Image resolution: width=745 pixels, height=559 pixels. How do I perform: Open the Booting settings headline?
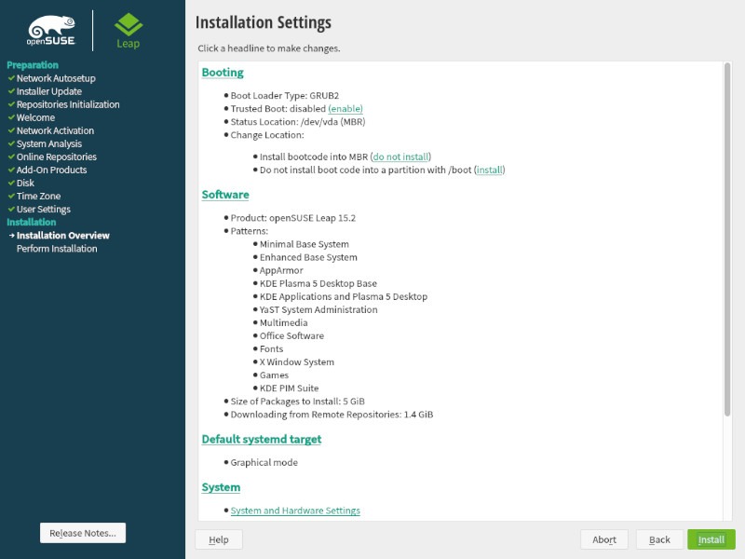(222, 72)
